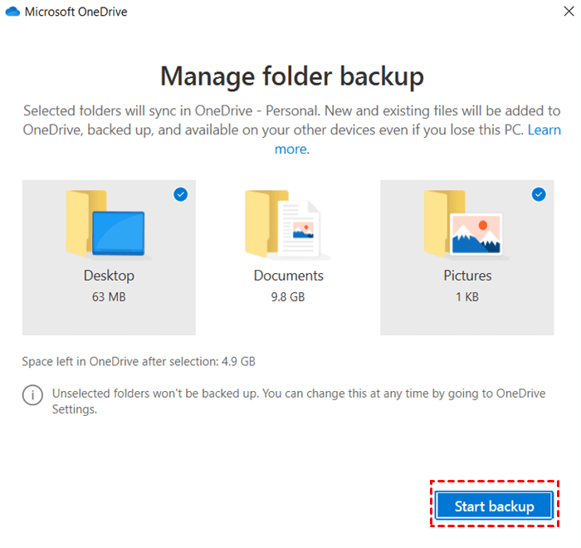Click the 9.8 GB size text

pyautogui.click(x=288, y=296)
